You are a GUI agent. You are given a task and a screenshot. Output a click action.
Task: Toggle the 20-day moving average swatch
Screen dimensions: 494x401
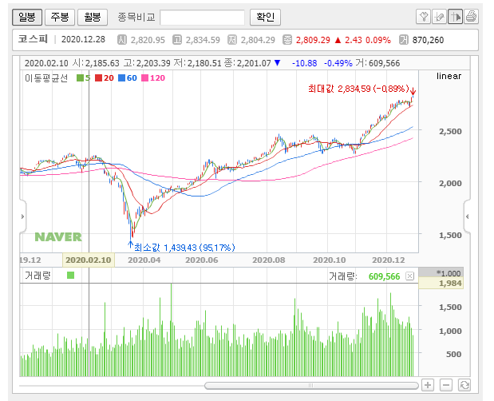99,77
